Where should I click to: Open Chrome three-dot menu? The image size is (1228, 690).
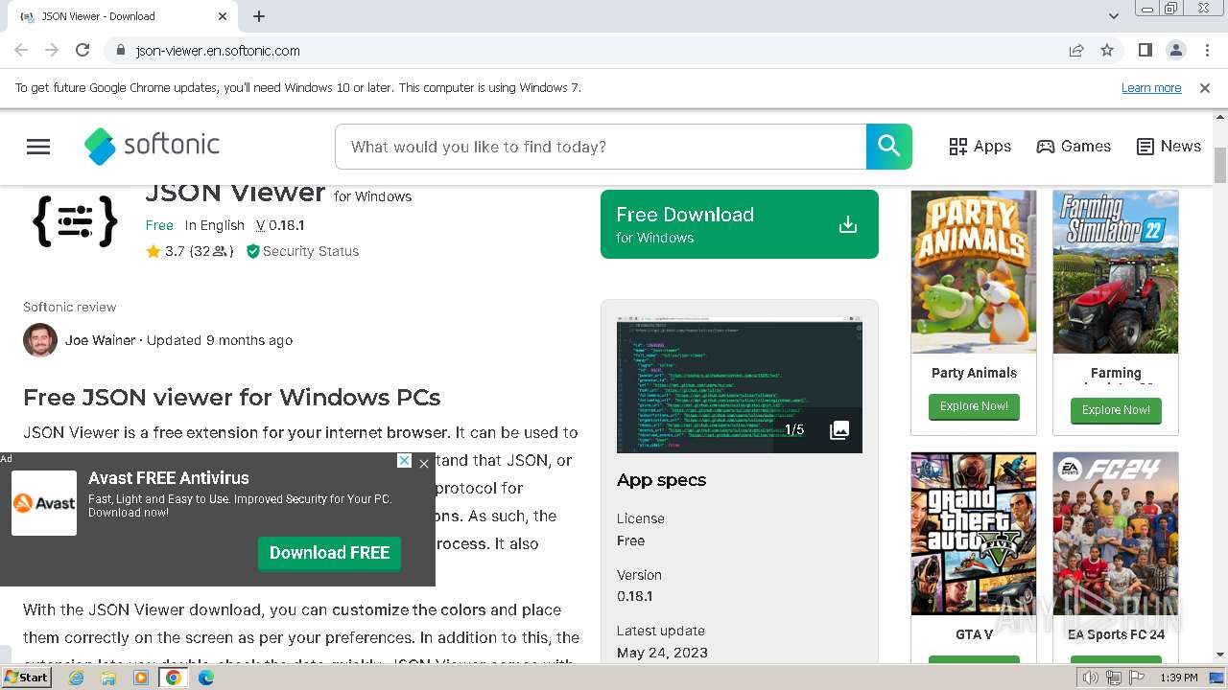pyautogui.click(x=1206, y=50)
